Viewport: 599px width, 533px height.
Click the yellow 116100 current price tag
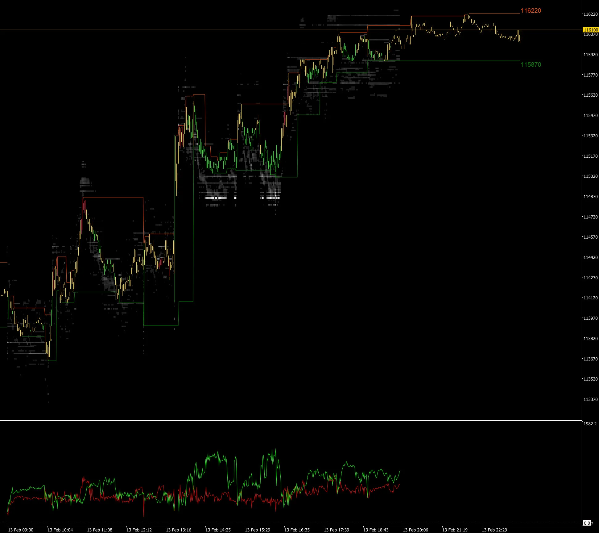coord(590,30)
